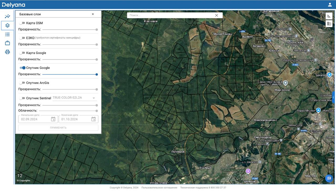Screen dimensions: 336x191
Task: Adjust Карта OSM transparency slider
Action: [x=70, y=30]
